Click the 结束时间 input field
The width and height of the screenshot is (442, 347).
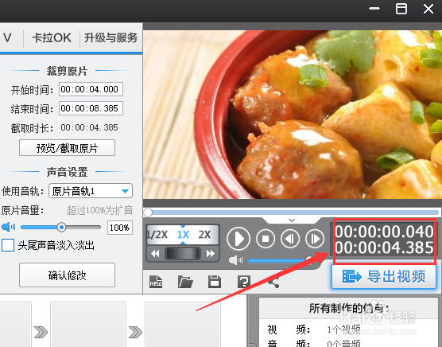pyautogui.click(x=91, y=108)
